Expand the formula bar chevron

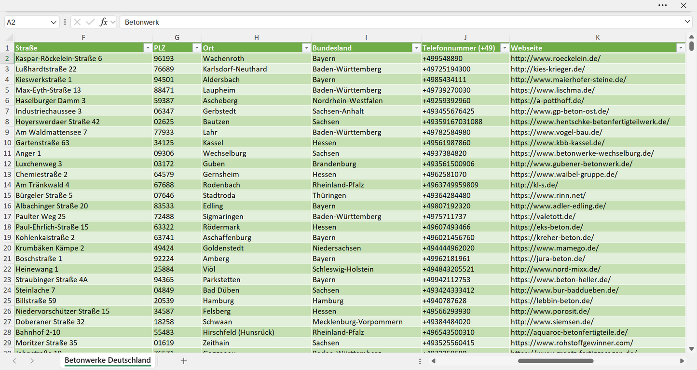click(687, 22)
